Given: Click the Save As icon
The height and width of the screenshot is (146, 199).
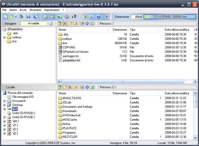Looking at the screenshot, I should point(36,17).
